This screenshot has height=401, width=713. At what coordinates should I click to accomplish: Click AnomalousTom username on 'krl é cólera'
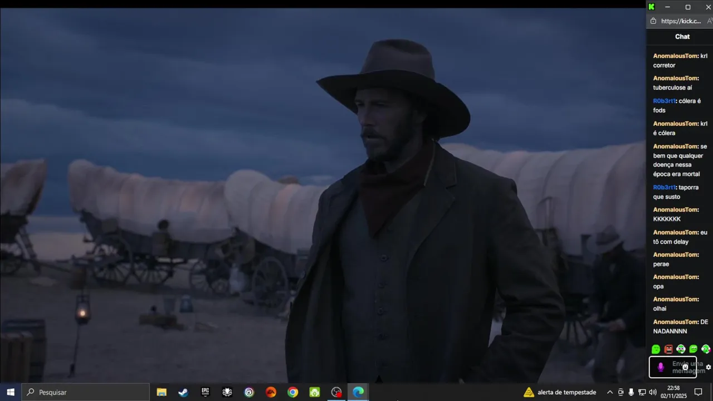(676, 124)
